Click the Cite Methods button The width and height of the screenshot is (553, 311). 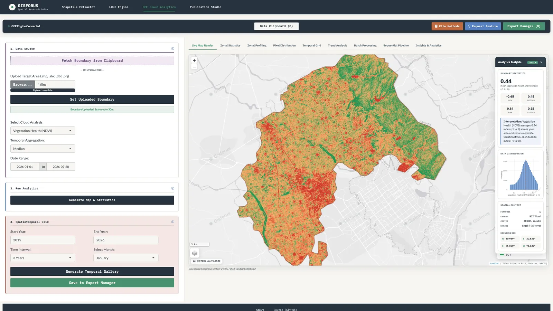point(447,26)
